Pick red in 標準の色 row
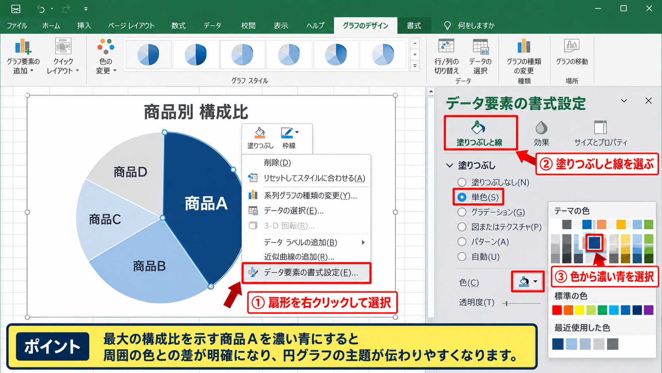 click(x=557, y=310)
